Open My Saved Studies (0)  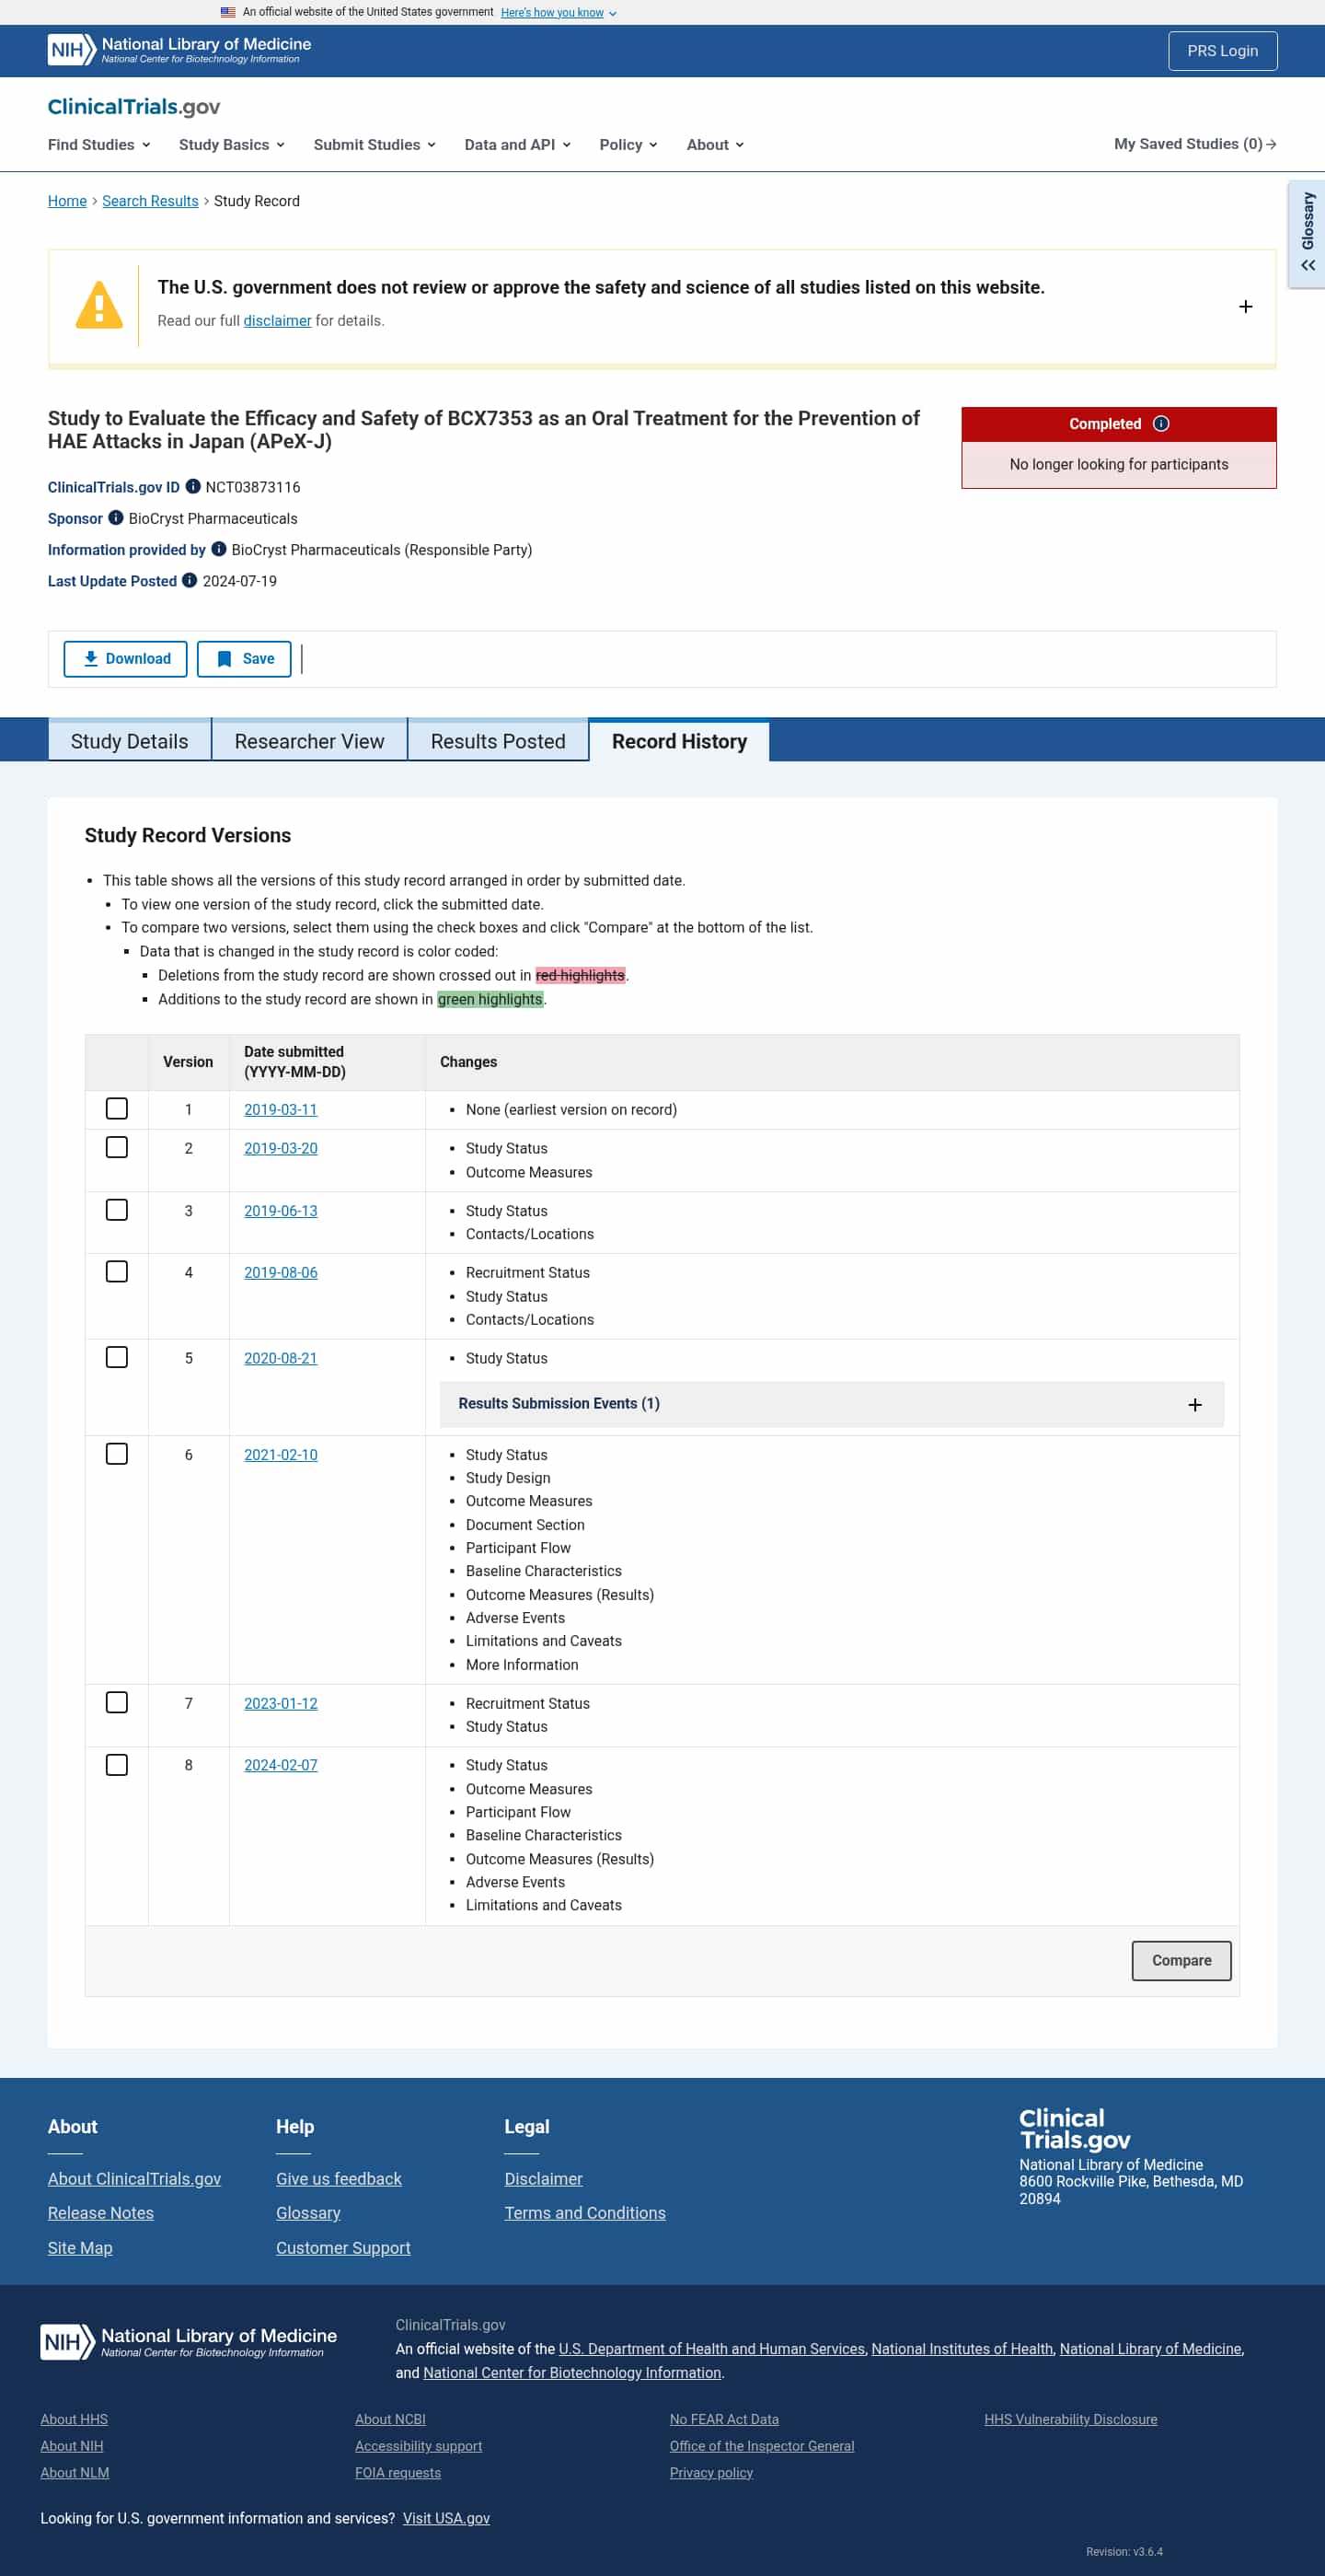click(1195, 144)
